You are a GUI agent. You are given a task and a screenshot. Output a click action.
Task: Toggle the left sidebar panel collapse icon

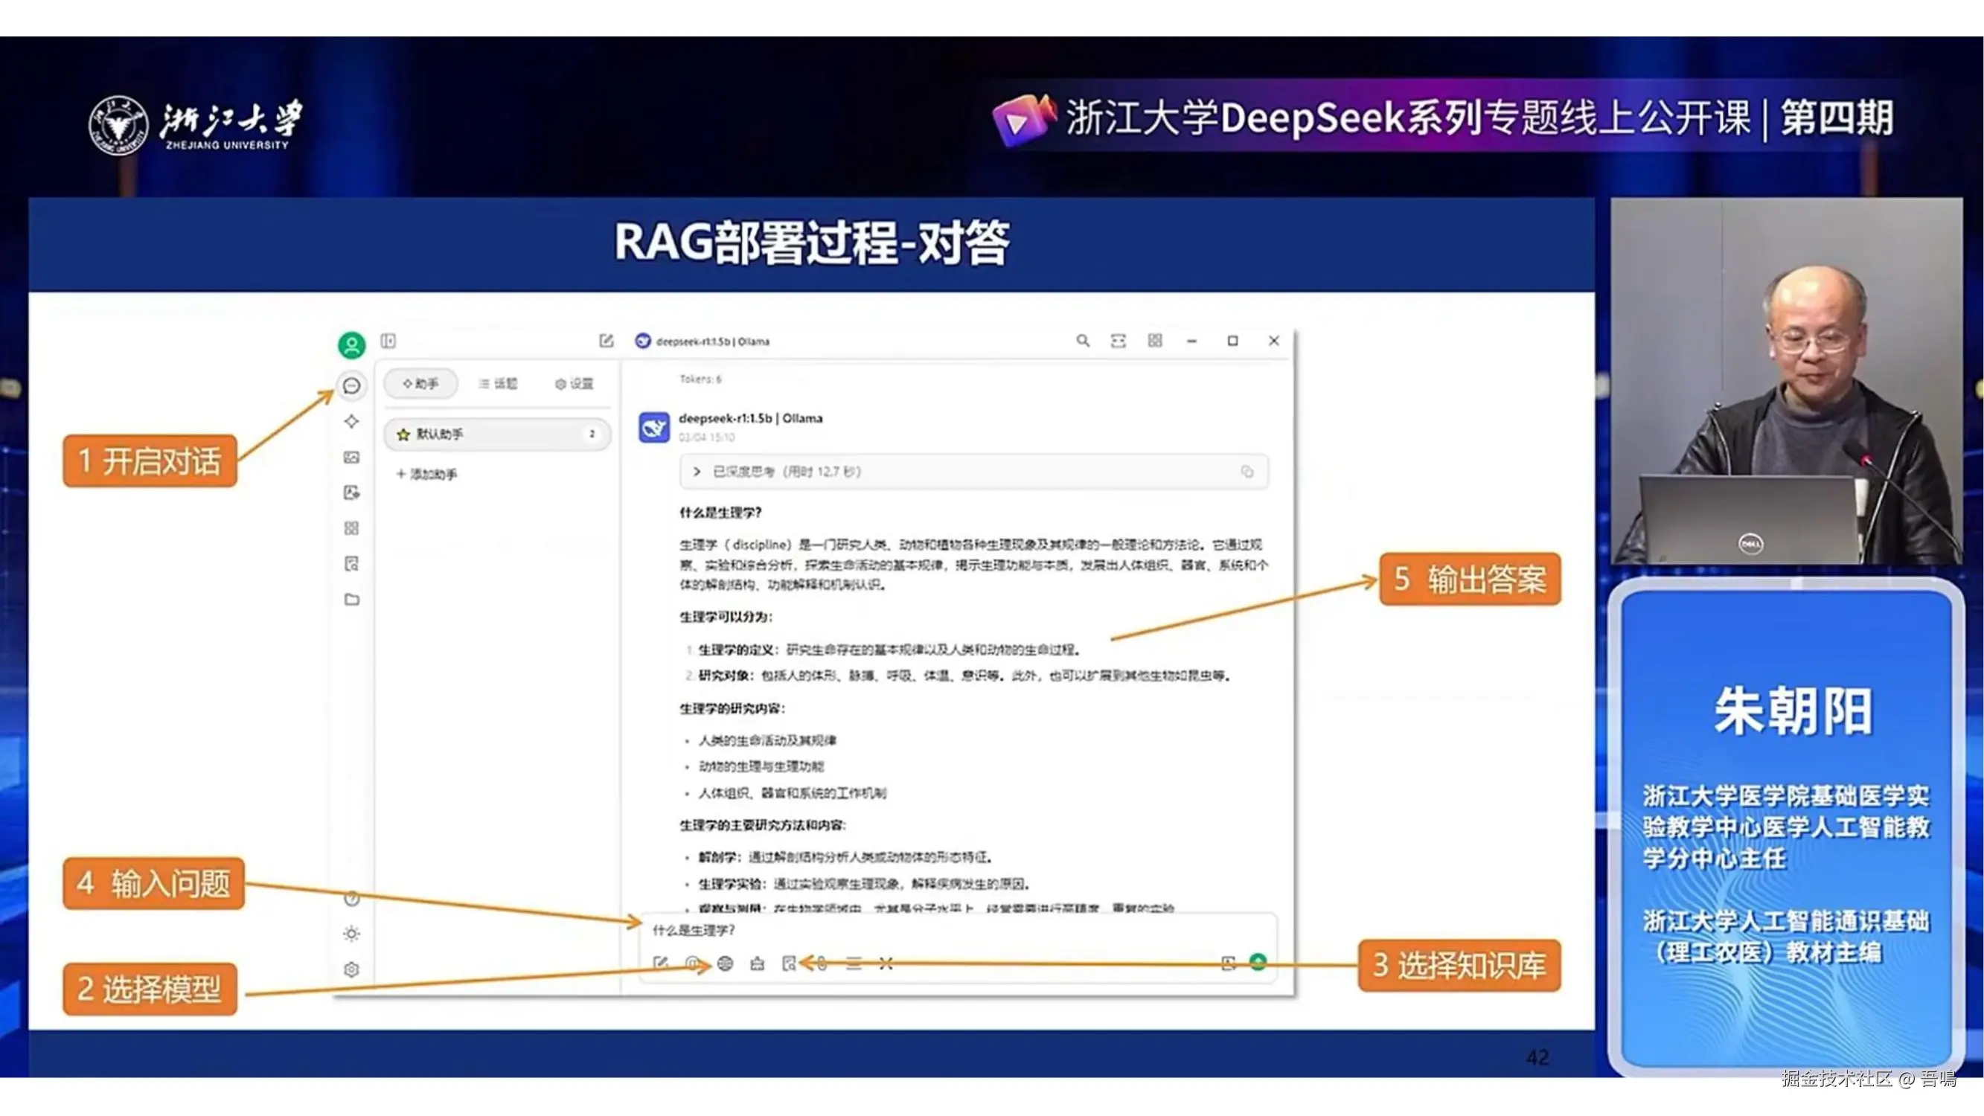tap(388, 341)
